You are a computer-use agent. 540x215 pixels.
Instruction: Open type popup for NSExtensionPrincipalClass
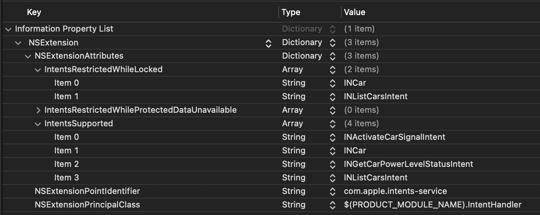coord(332,205)
